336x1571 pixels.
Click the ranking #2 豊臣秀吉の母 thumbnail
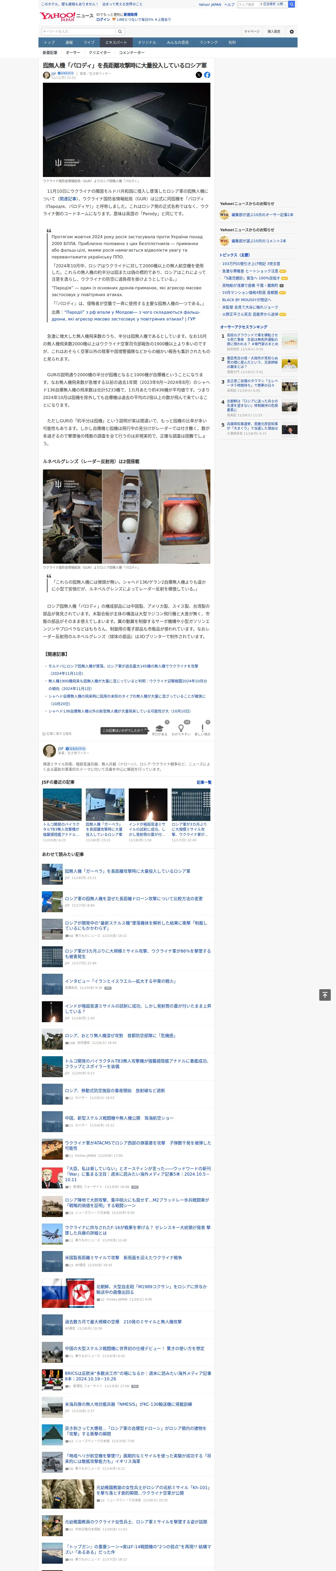point(290,364)
